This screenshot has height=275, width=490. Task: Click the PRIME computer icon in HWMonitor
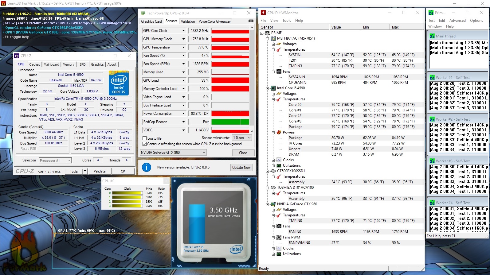tap(267, 33)
